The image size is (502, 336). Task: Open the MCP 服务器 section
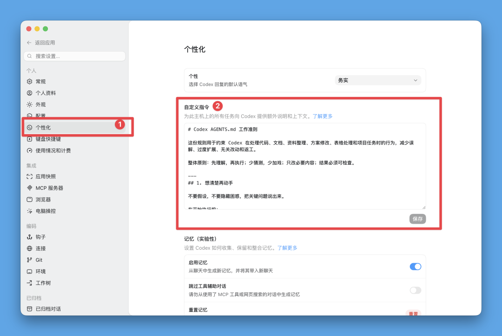[x=74, y=188]
